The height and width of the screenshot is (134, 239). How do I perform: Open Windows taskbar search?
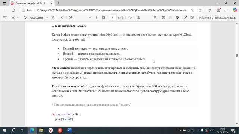tap(13, 130)
